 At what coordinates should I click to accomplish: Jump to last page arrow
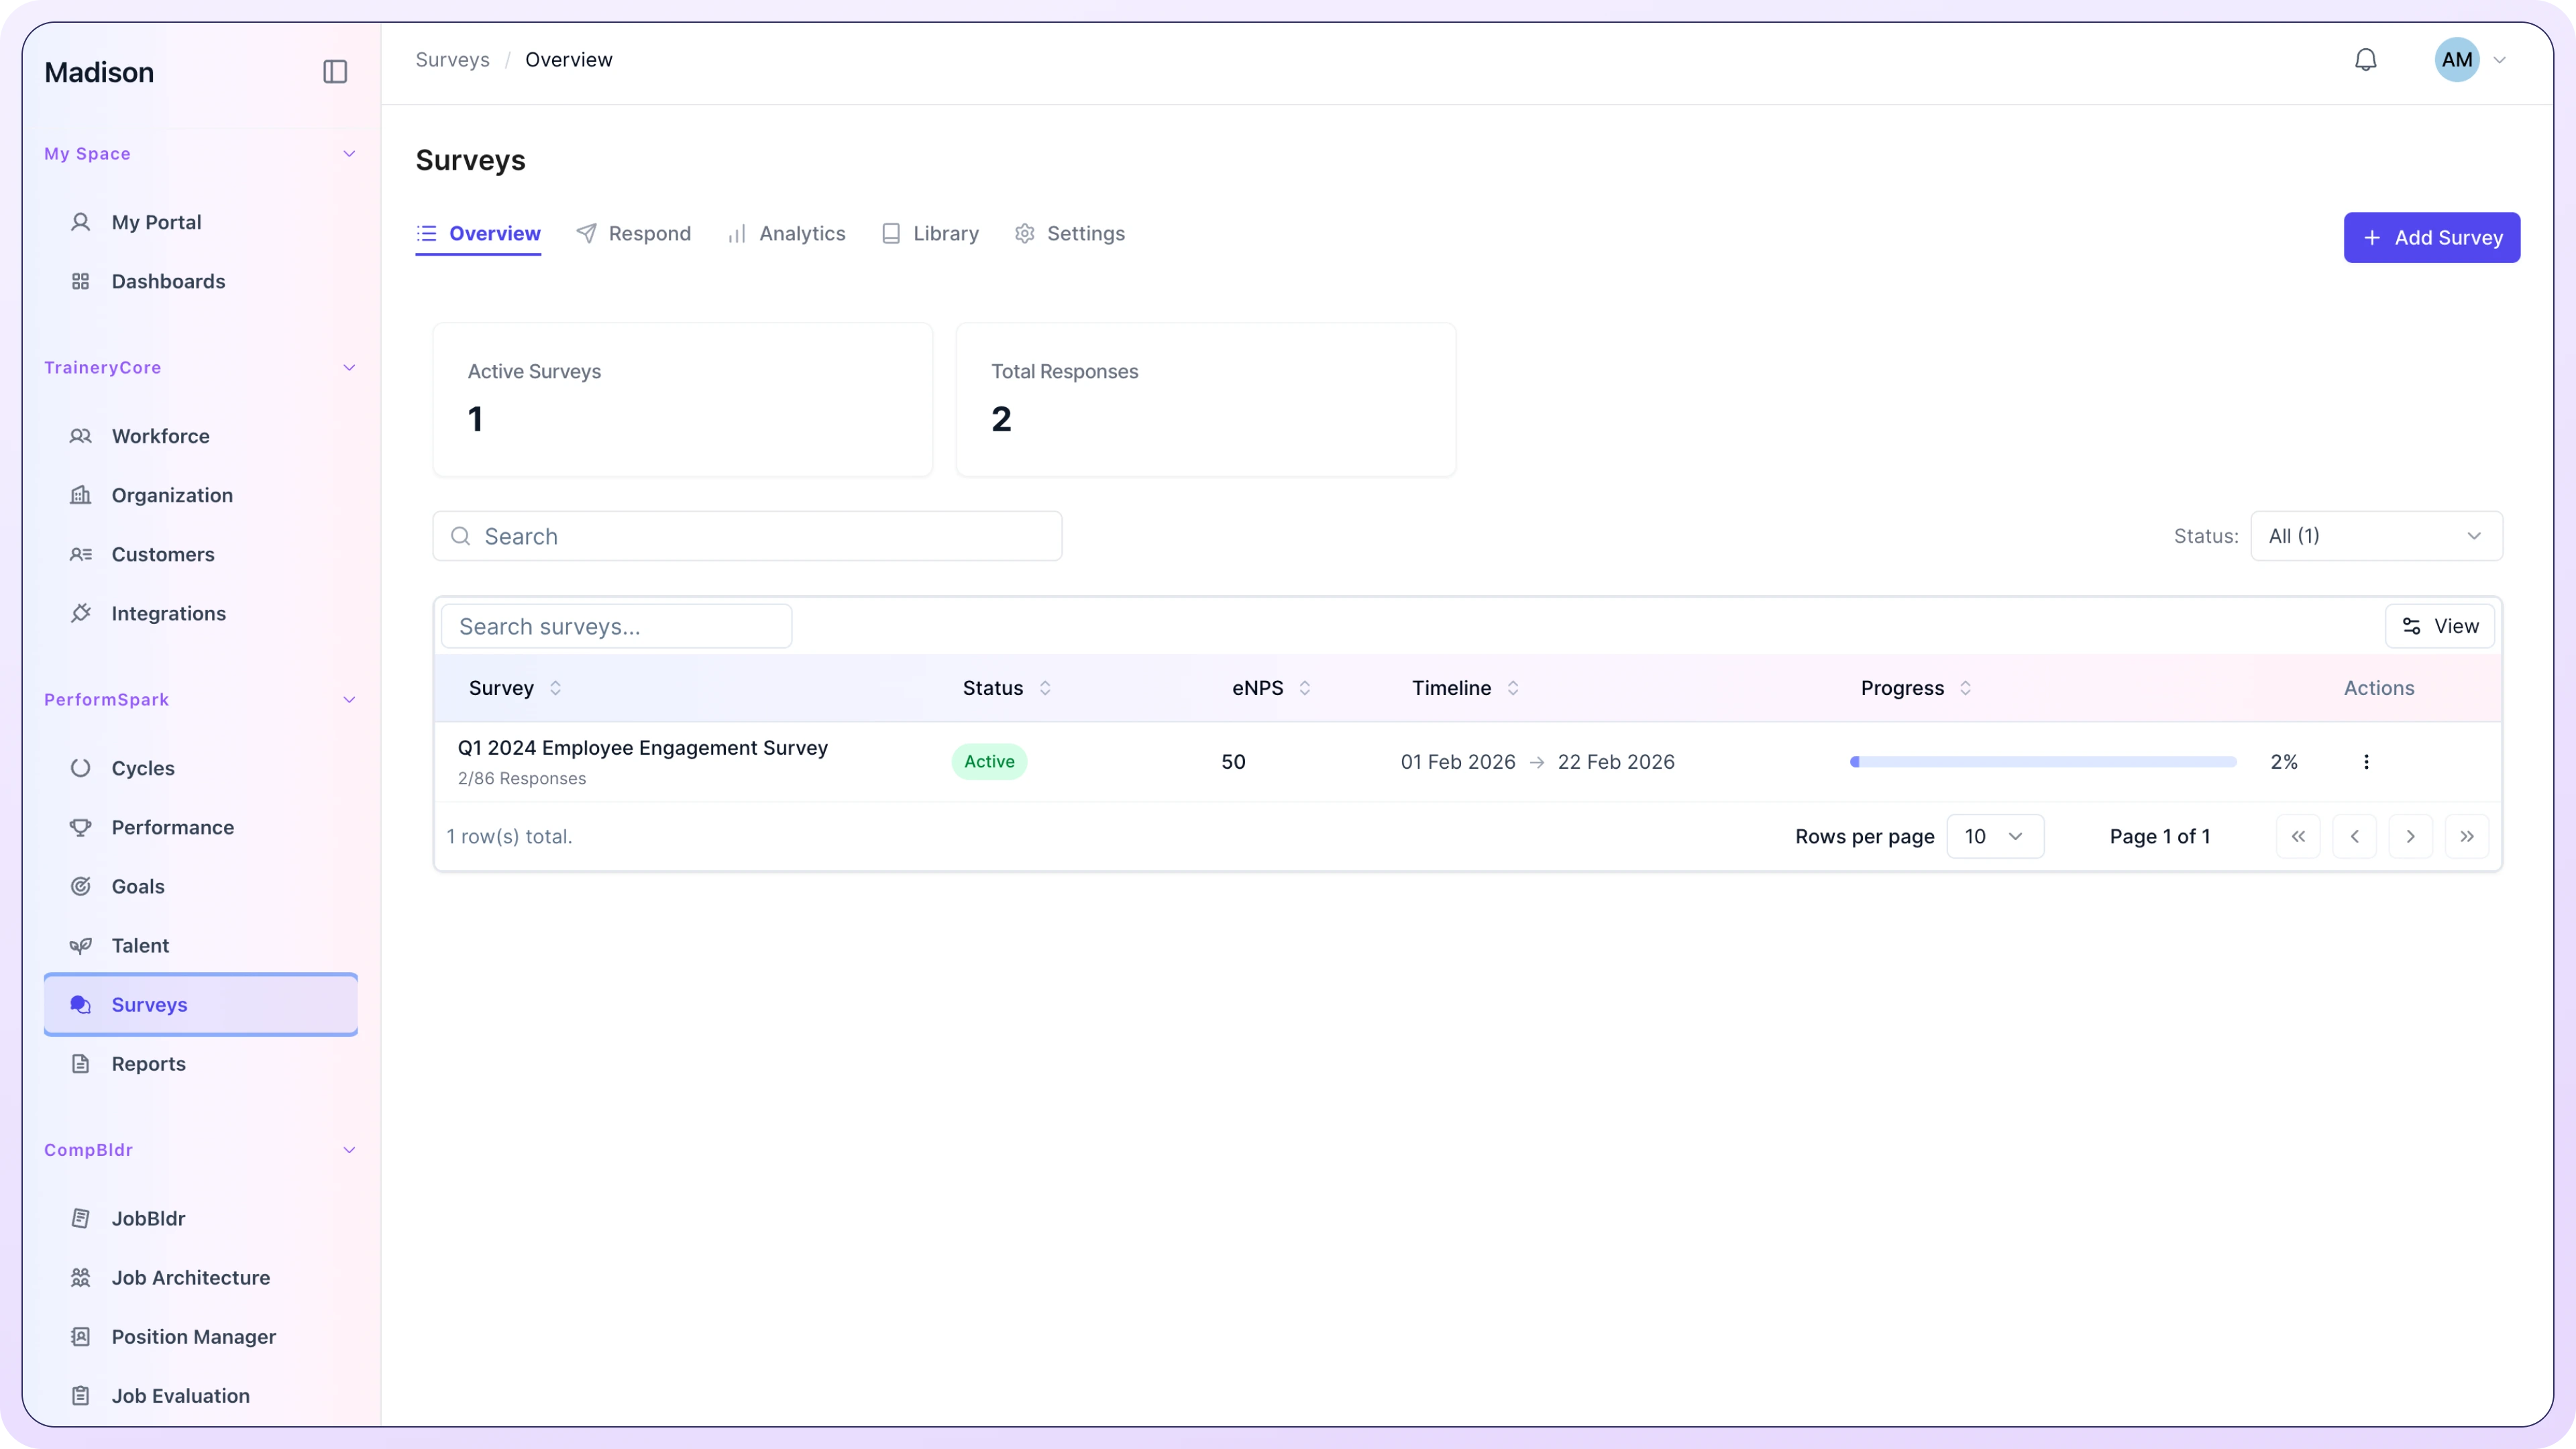coord(2466,836)
